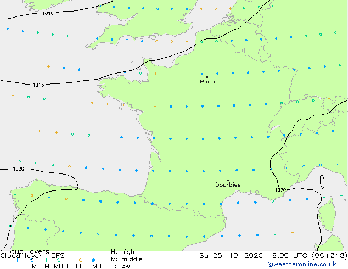Viewport: 348px width, 269px height.
Task: Click the 1020 isobar label over the Bay of Biscay
Action: pos(19,169)
